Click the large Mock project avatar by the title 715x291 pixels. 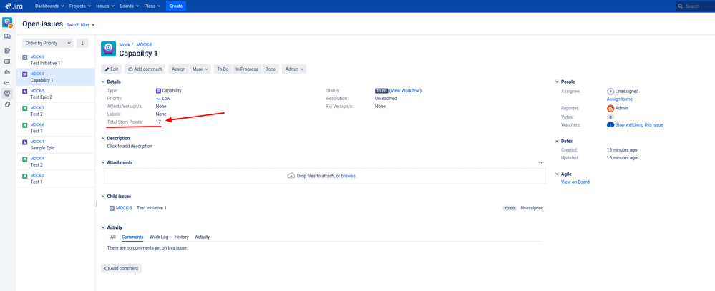click(108, 49)
